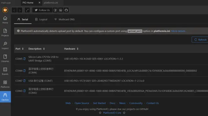Open the More details link

tap(179, 31)
